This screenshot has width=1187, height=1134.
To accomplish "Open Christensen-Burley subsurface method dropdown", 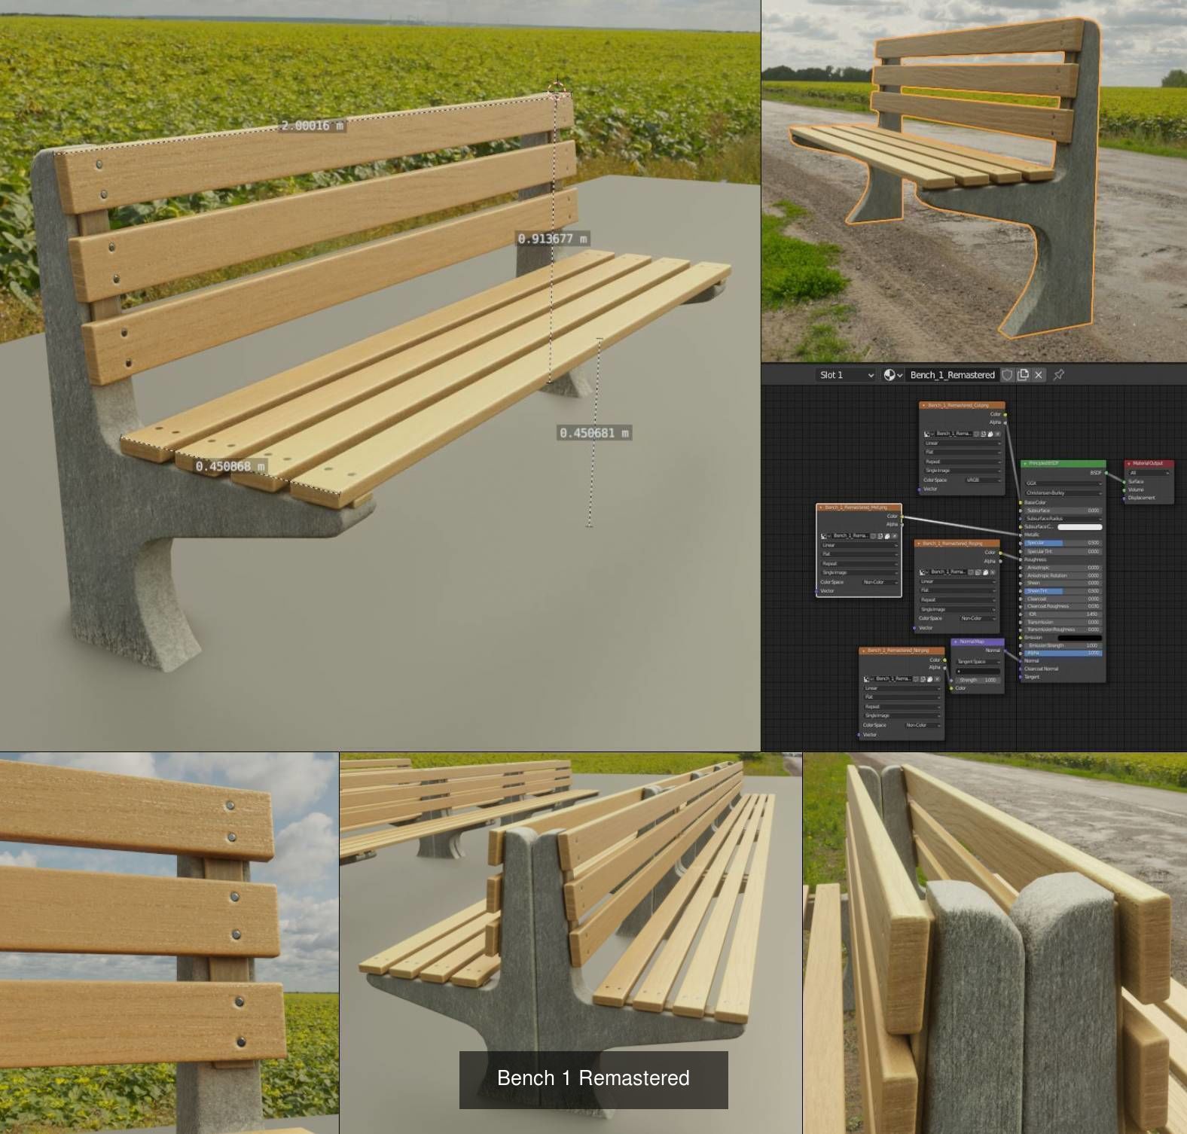I will (1063, 493).
